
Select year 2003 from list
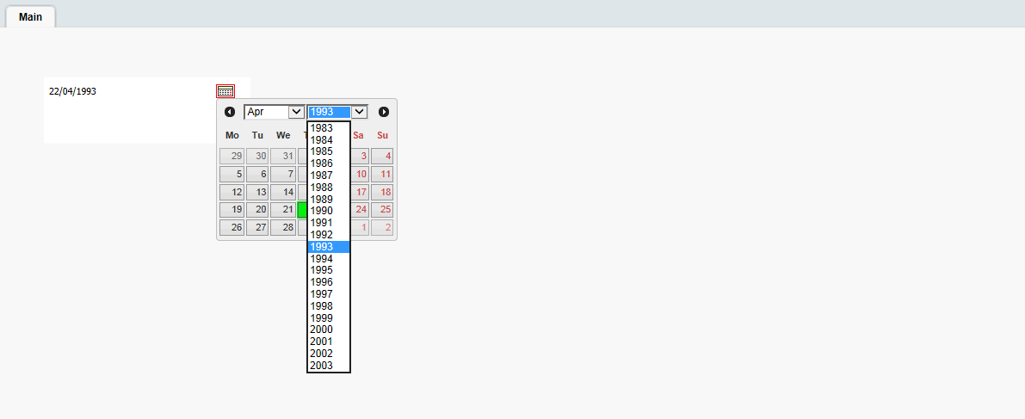(x=329, y=366)
